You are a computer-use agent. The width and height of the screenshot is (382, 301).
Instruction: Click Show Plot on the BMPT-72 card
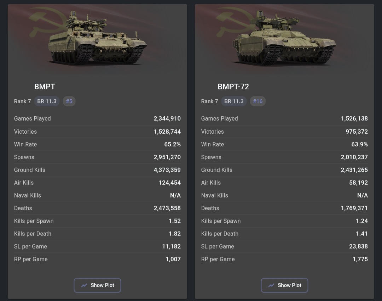[x=284, y=285]
